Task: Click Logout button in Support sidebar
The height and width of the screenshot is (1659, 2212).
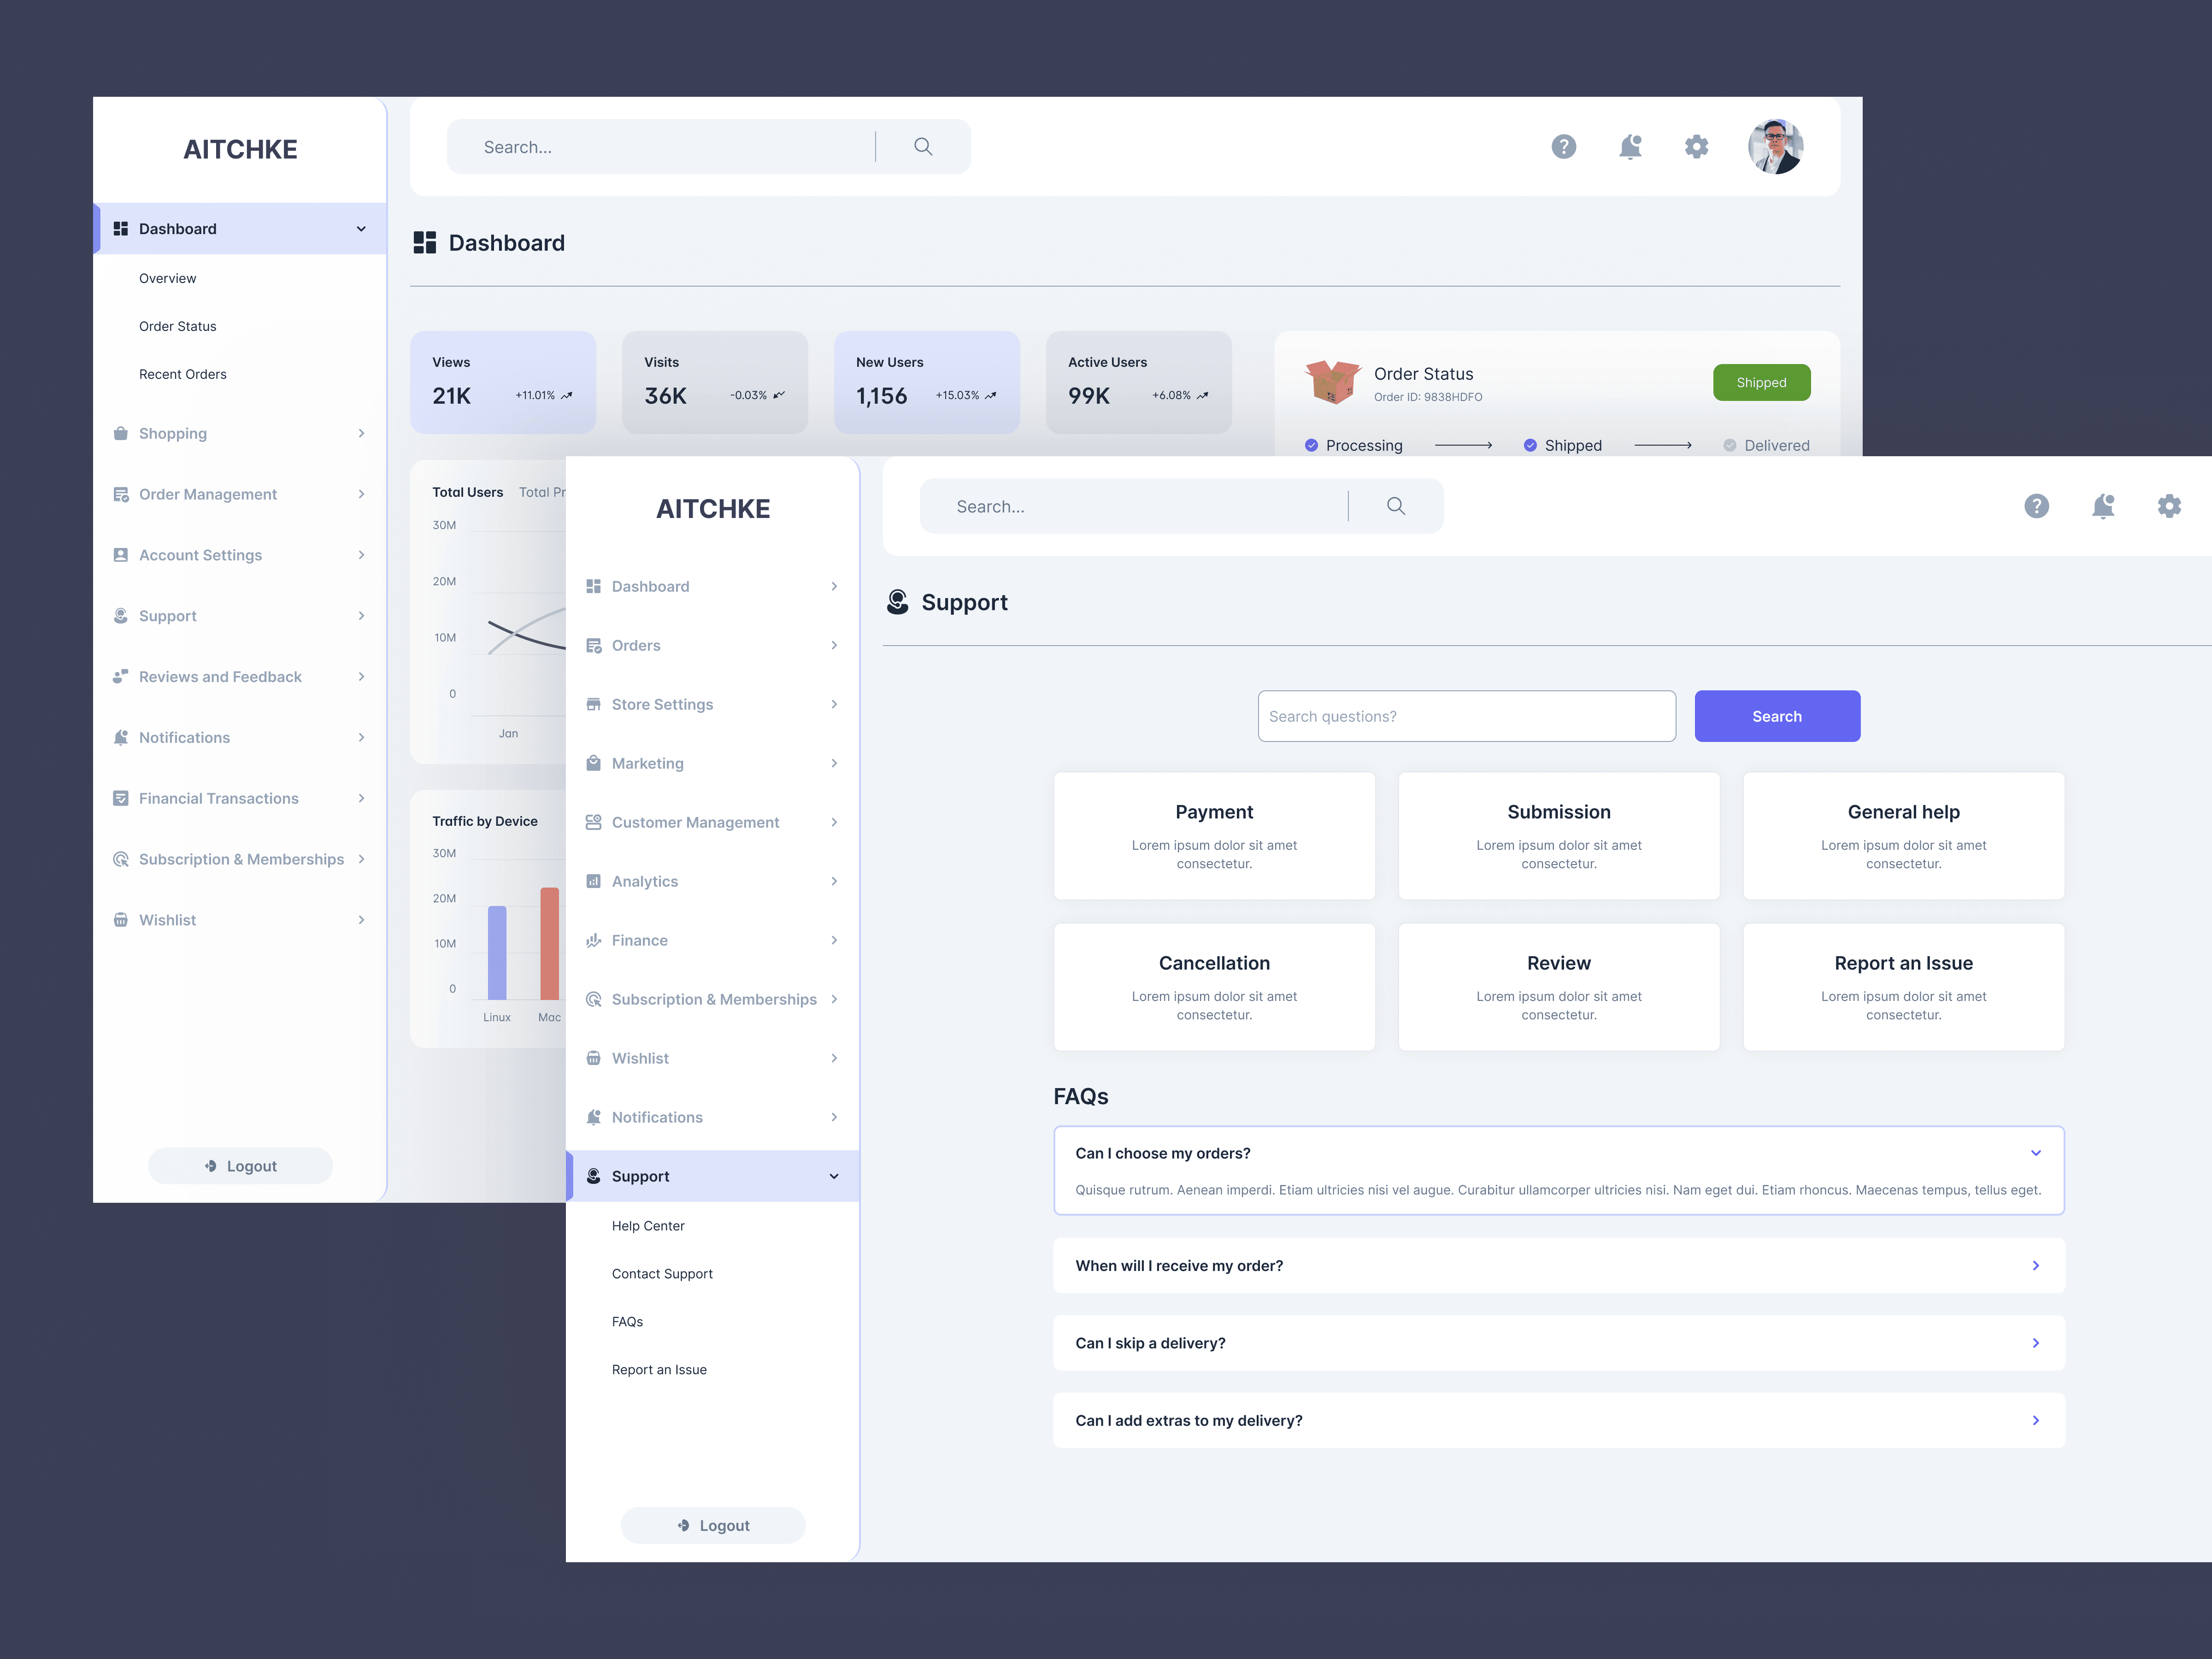Action: pyautogui.click(x=713, y=1525)
